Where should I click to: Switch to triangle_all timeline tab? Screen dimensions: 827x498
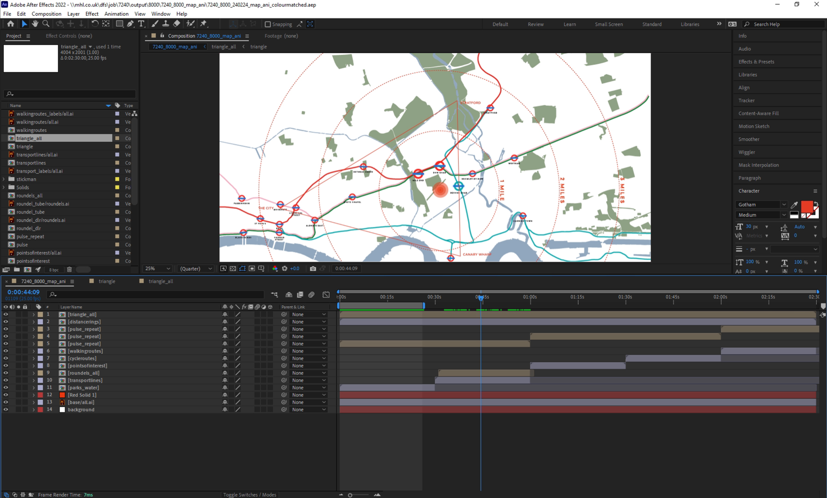coord(161,281)
